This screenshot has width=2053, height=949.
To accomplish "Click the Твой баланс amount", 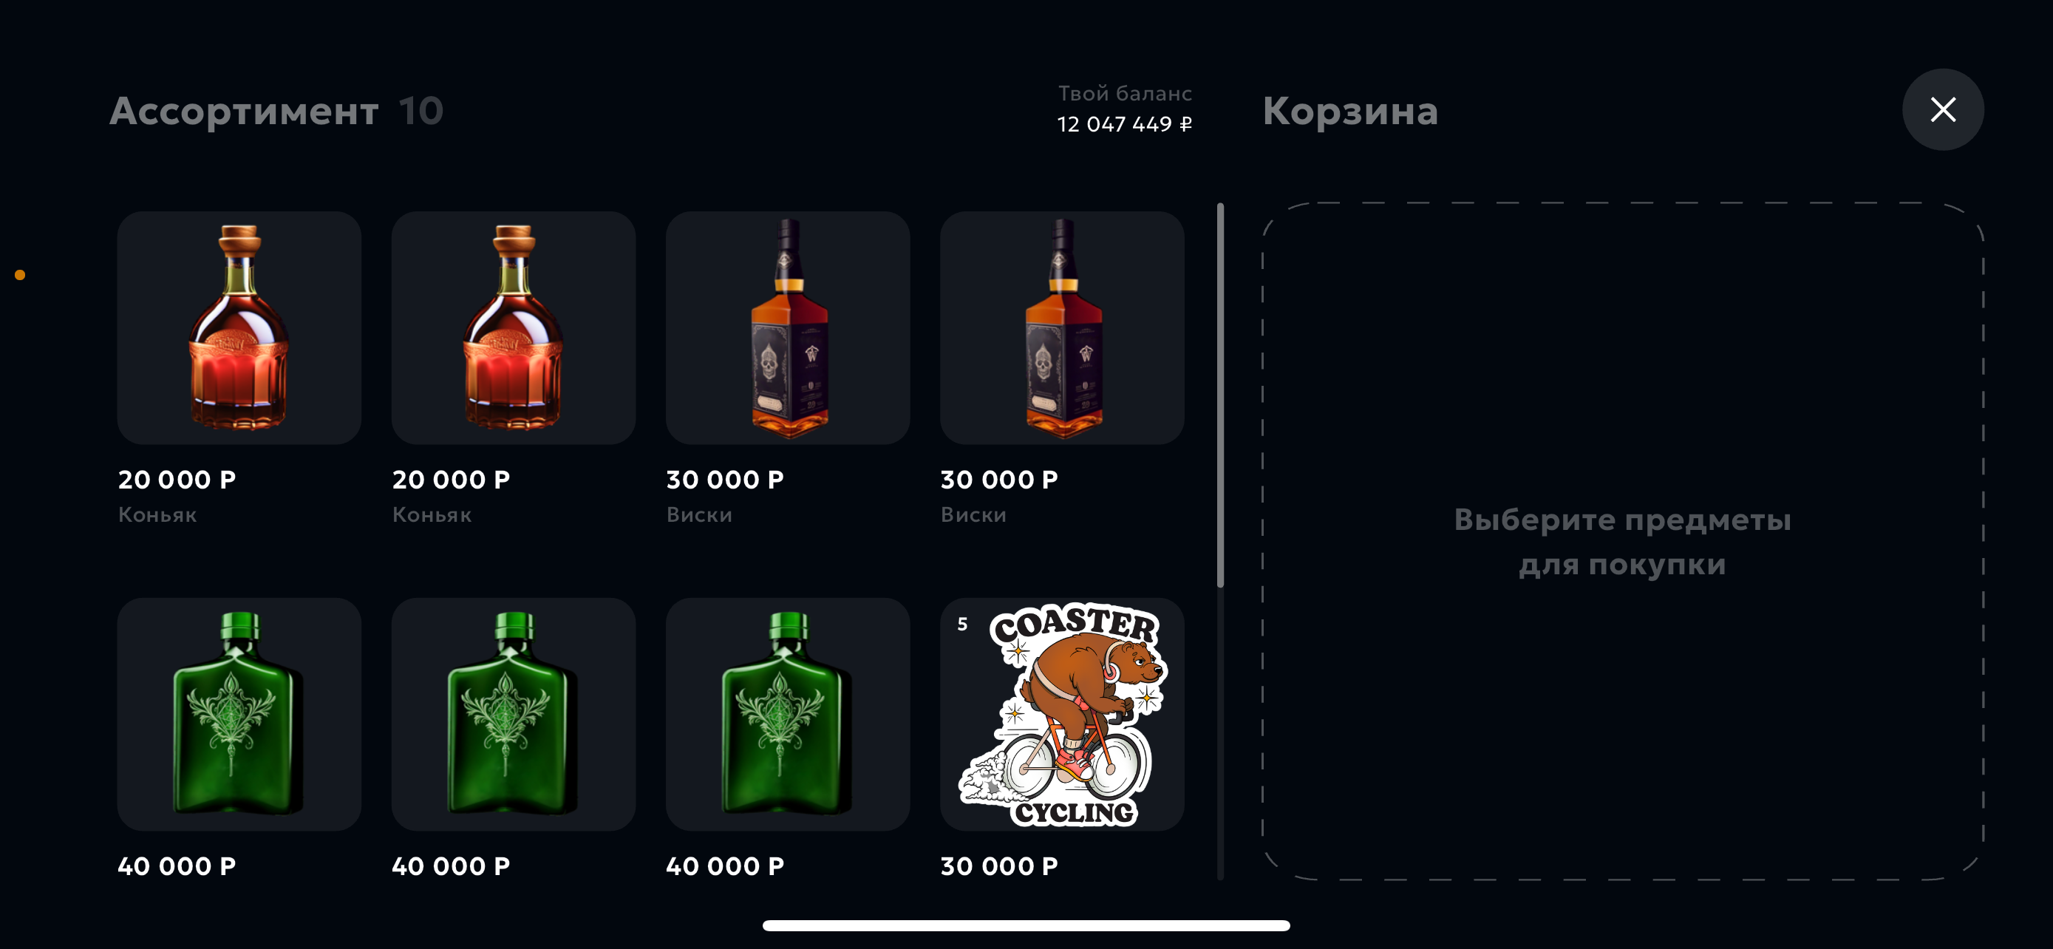I will coord(1125,124).
